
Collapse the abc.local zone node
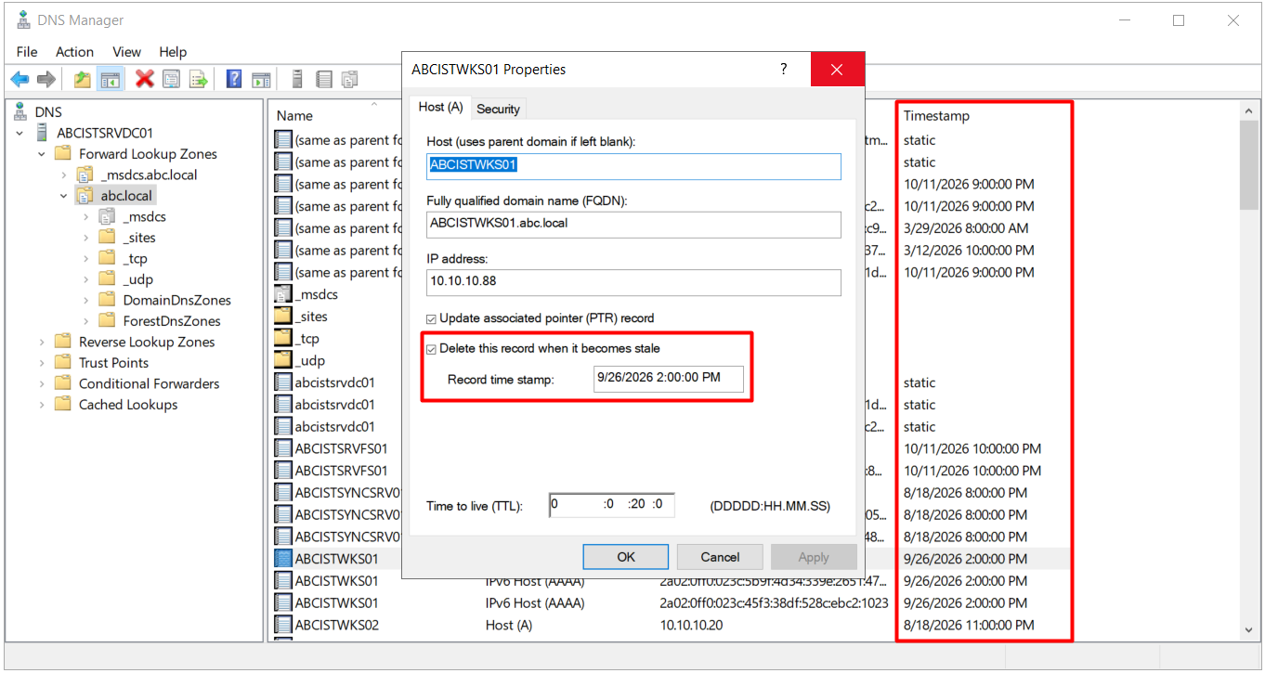tap(63, 196)
